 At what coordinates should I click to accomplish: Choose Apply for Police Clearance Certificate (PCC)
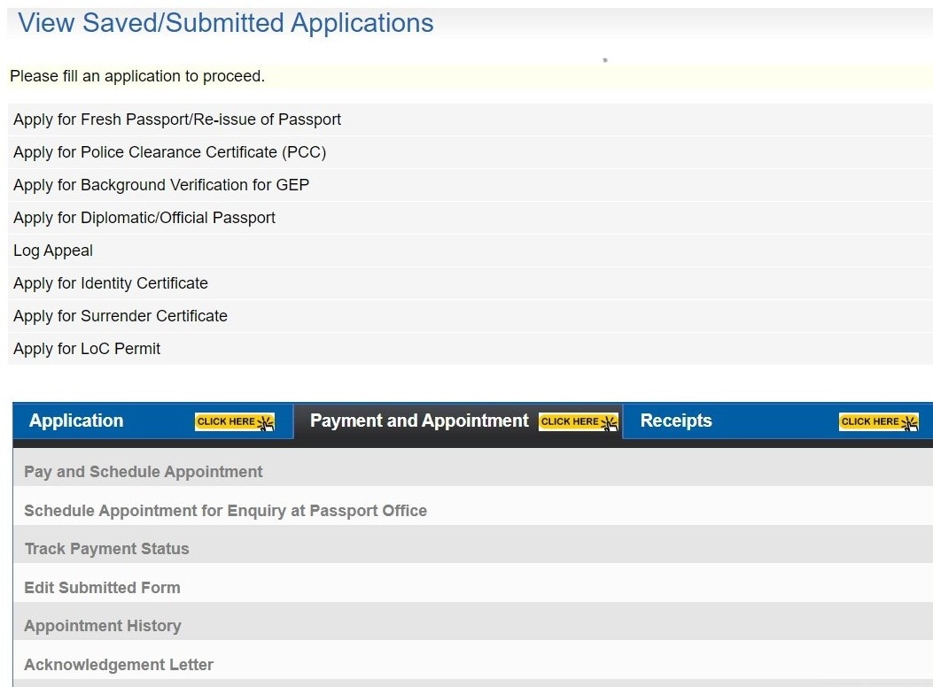(170, 152)
